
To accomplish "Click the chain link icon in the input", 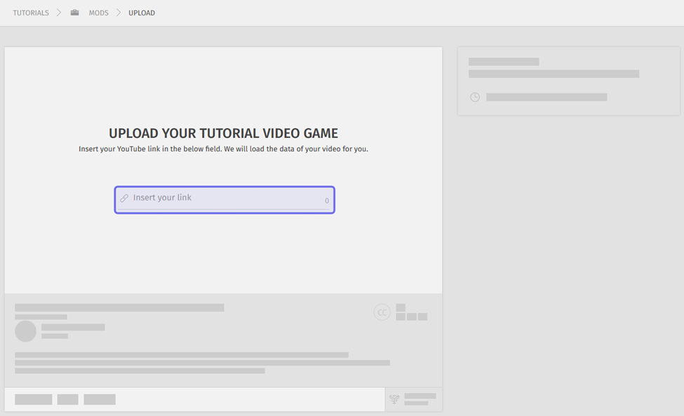I will (x=124, y=198).
